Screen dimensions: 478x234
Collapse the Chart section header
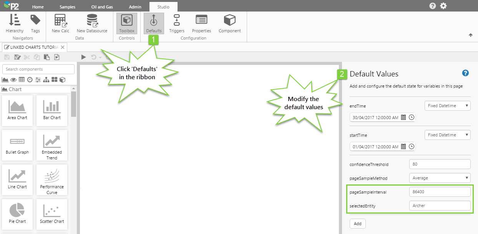pyautogui.click(x=35, y=89)
